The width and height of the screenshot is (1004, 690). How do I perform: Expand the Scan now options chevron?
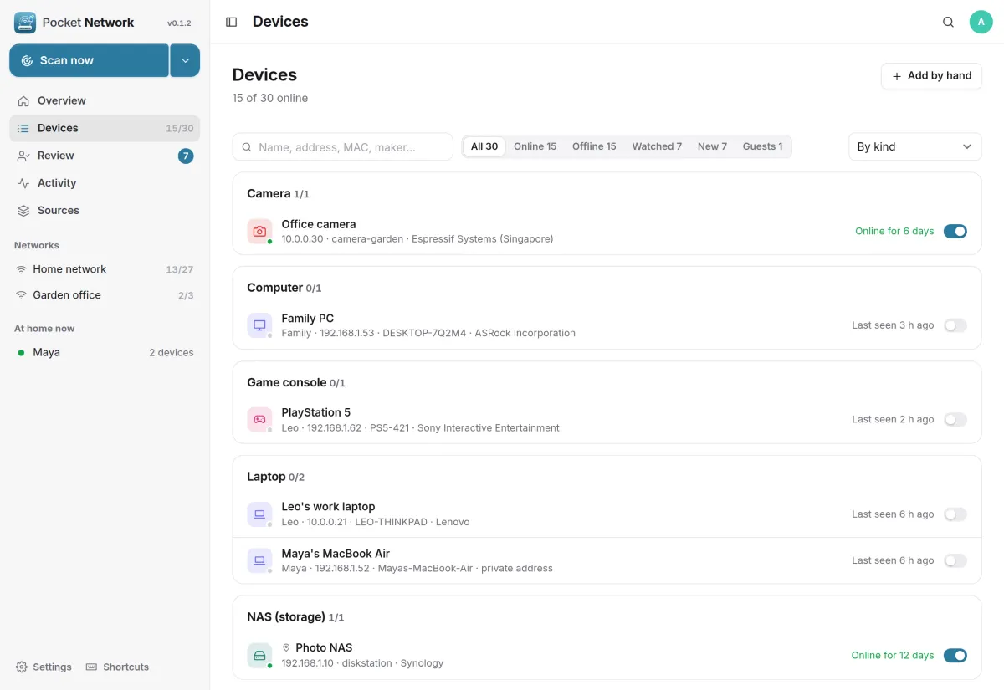point(185,60)
